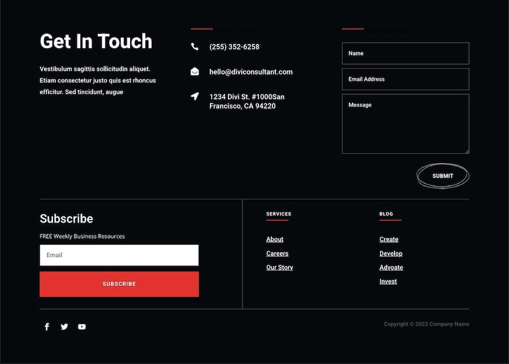Open the Our Story link
This screenshot has height=364, width=509.
[x=279, y=268]
